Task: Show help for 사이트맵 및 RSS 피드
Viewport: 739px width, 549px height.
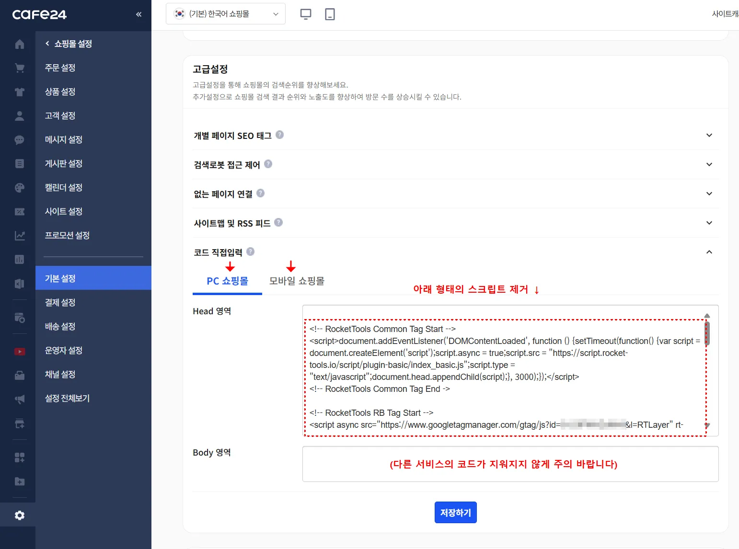Action: pos(278,222)
